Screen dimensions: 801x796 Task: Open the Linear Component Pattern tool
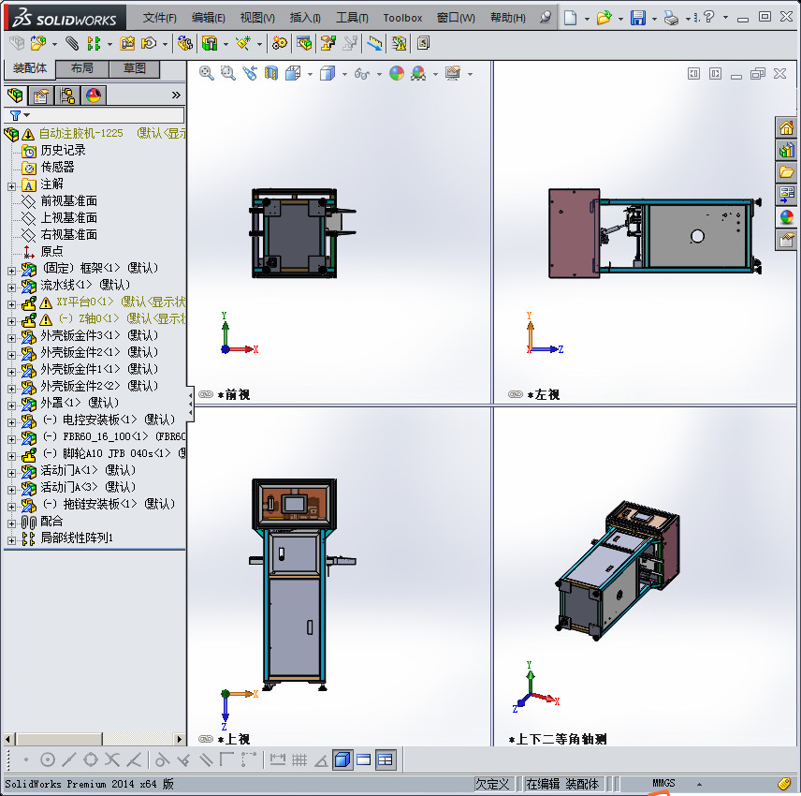(x=93, y=43)
